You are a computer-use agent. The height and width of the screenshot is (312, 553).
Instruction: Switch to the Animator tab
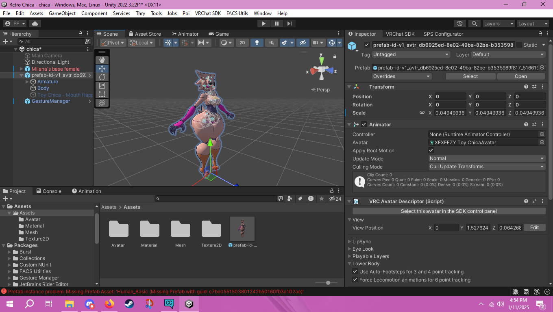[x=185, y=34]
